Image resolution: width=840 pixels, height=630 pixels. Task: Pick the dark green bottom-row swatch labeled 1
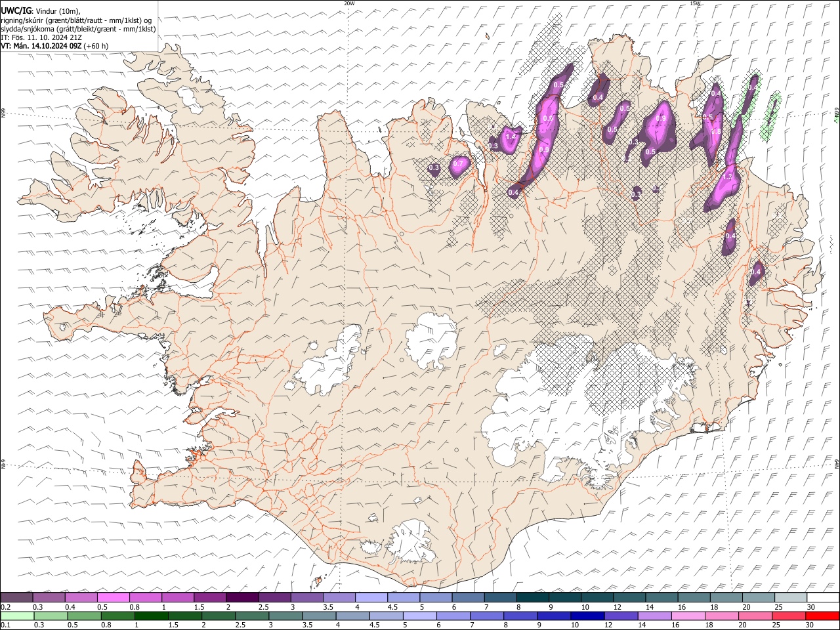[152, 616]
